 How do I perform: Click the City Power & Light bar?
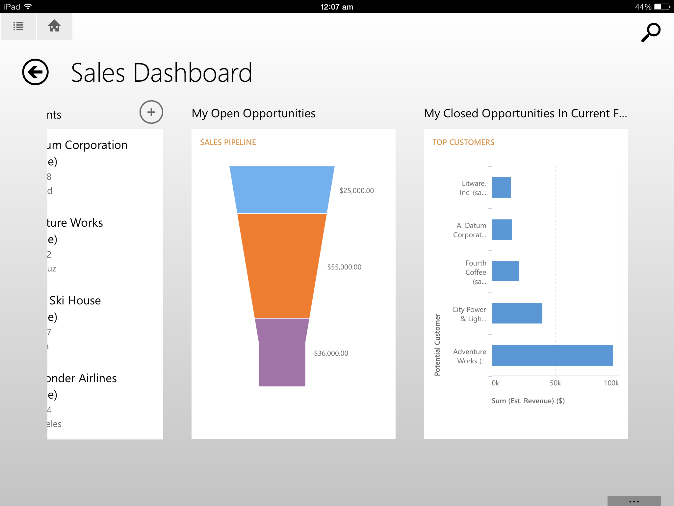point(517,313)
